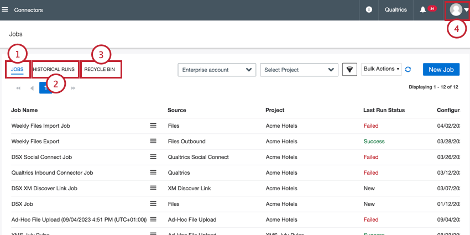Expand the Enterprise account dropdown
The image size is (470, 235).
tap(217, 70)
